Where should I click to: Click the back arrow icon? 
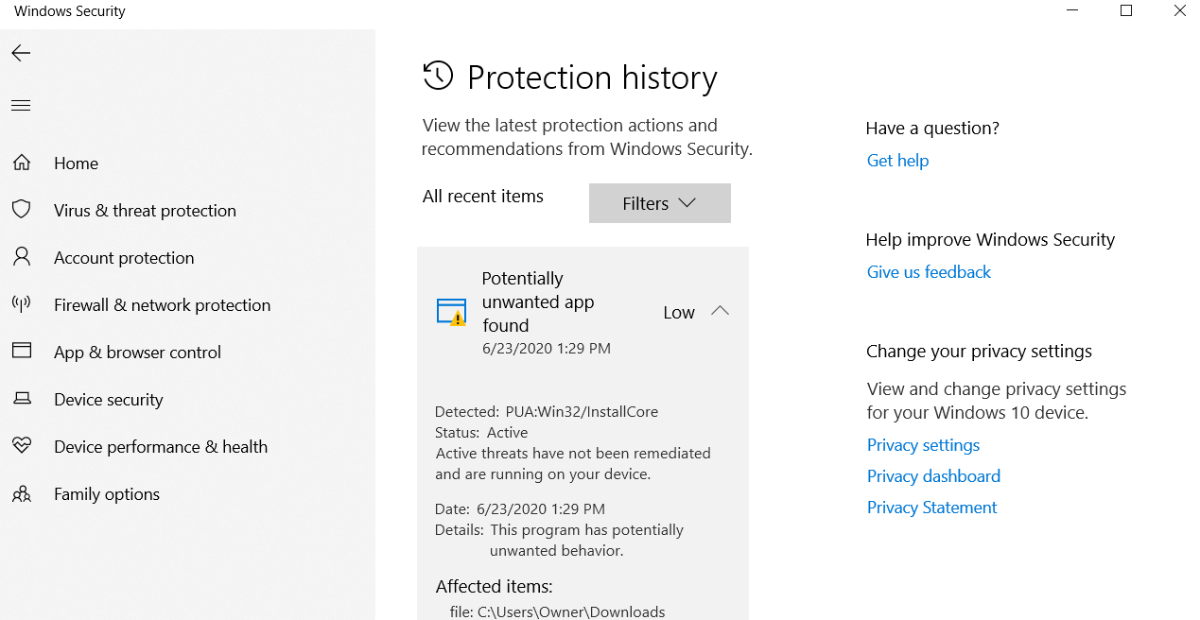[x=21, y=54]
